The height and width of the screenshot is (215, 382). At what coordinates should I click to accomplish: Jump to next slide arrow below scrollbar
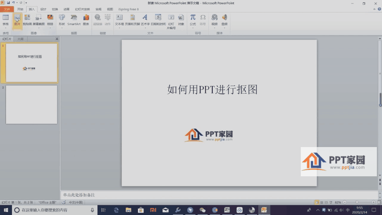point(380,184)
